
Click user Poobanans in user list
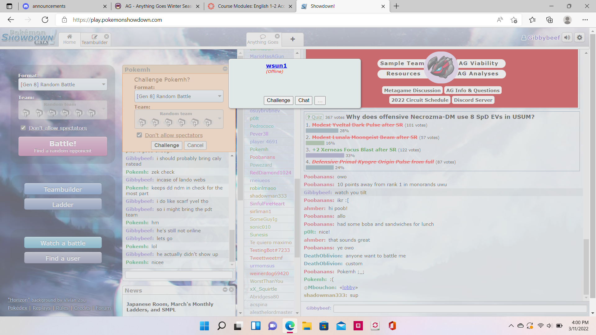(x=262, y=157)
